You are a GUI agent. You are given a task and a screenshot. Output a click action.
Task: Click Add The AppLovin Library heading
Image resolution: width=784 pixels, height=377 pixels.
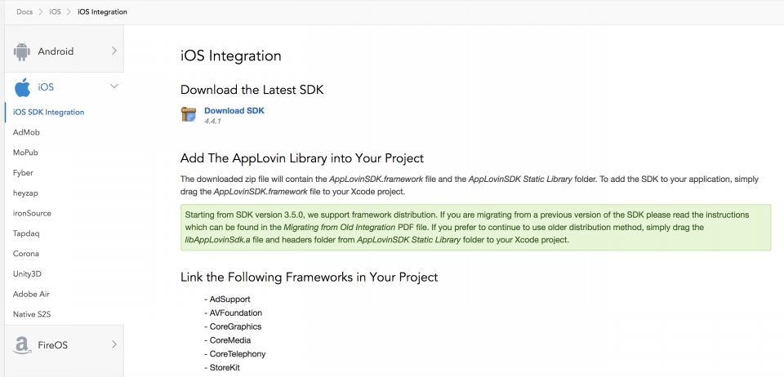(x=302, y=158)
